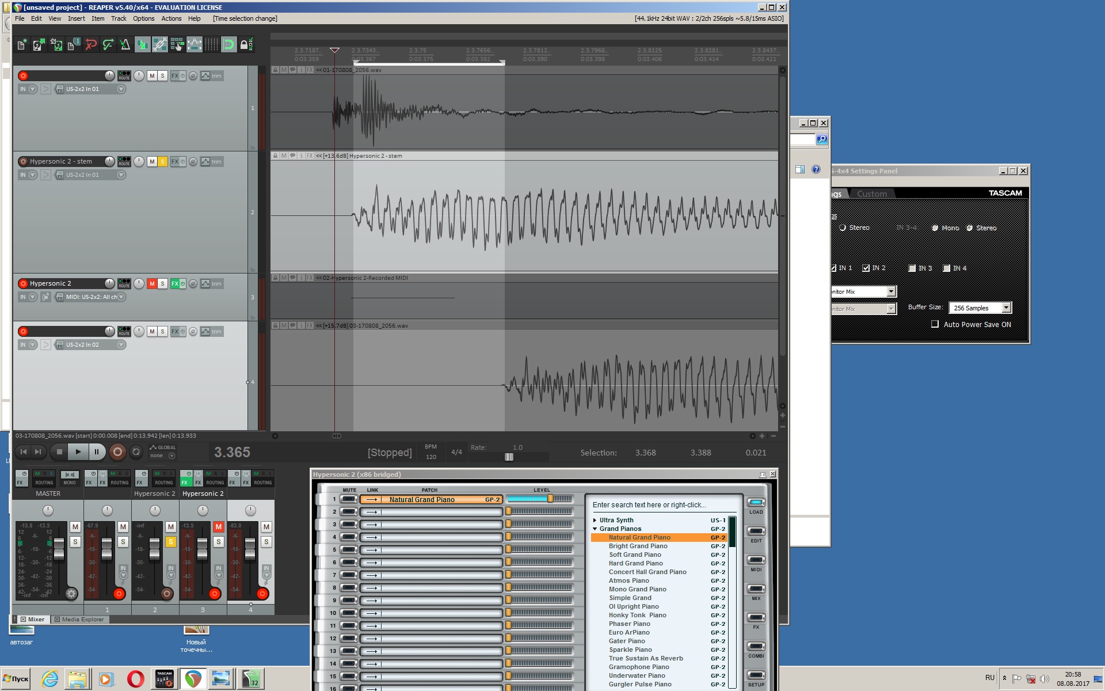Click the New Project toolbar icon
Screen dimensions: 1105x691
(22, 44)
